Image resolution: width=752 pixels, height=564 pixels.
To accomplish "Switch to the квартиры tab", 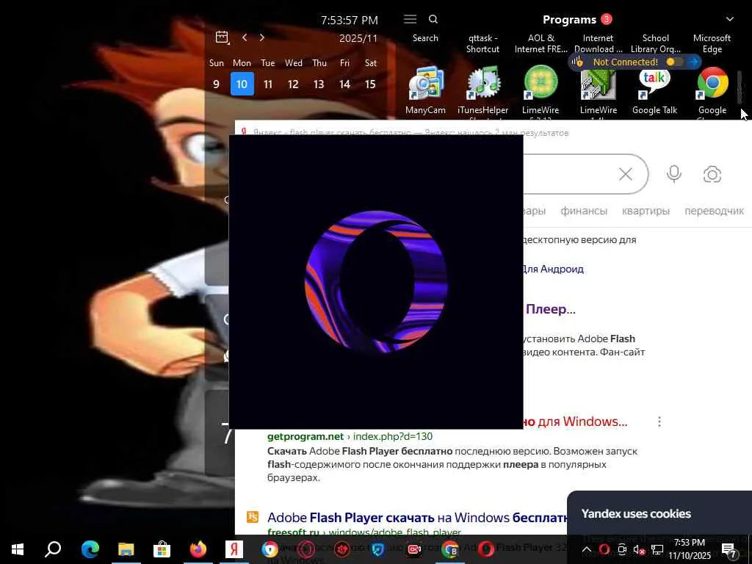I will point(646,211).
